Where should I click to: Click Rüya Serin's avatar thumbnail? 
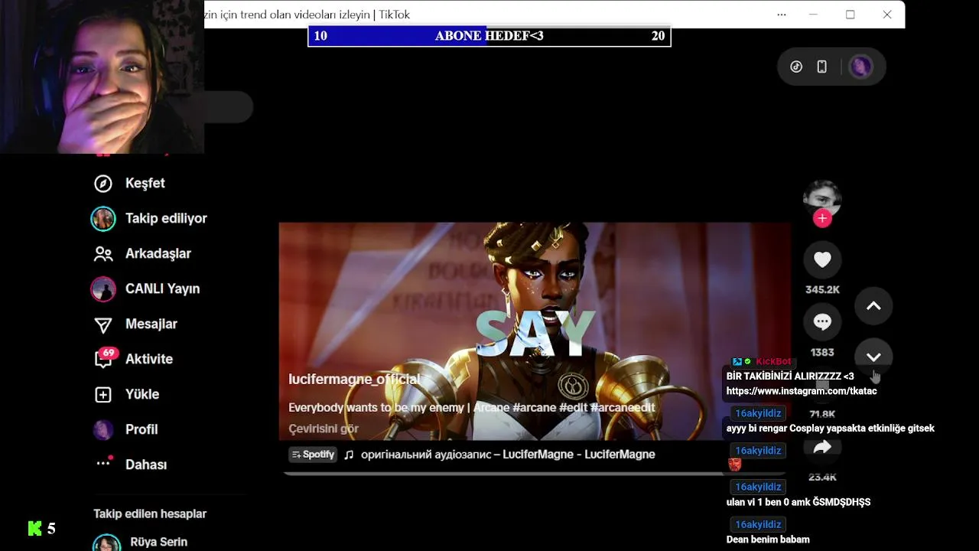click(x=106, y=543)
